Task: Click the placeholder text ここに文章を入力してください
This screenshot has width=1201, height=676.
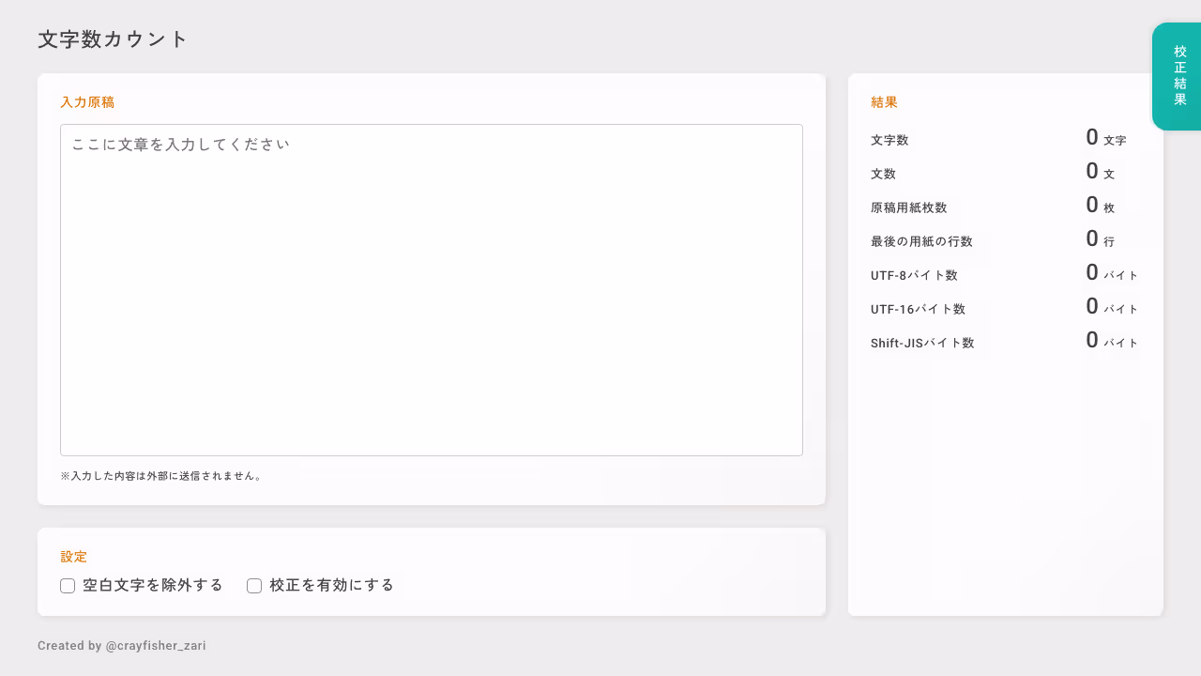Action: (180, 144)
